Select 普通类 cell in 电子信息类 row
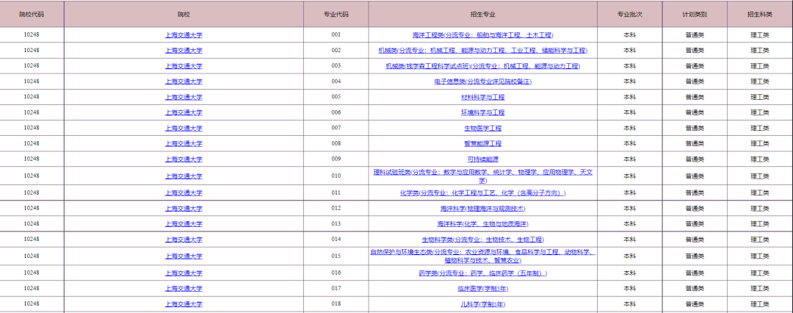 (695, 82)
